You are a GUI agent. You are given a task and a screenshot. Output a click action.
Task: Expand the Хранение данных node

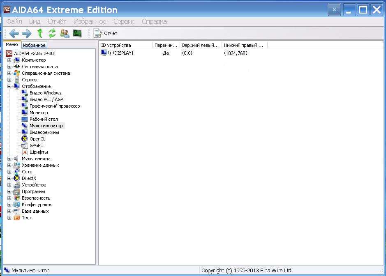9,165
